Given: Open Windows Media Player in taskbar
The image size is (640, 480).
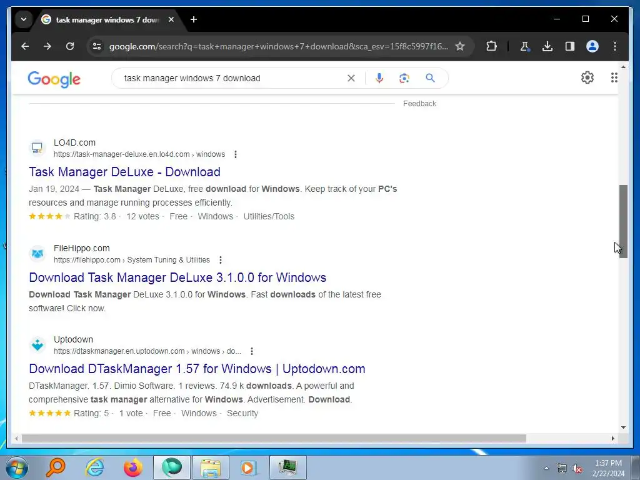Looking at the screenshot, I should 248,467.
